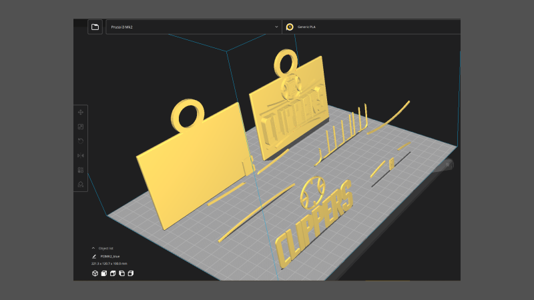Choose the fourth view cube icon

pyautogui.click(x=122, y=273)
